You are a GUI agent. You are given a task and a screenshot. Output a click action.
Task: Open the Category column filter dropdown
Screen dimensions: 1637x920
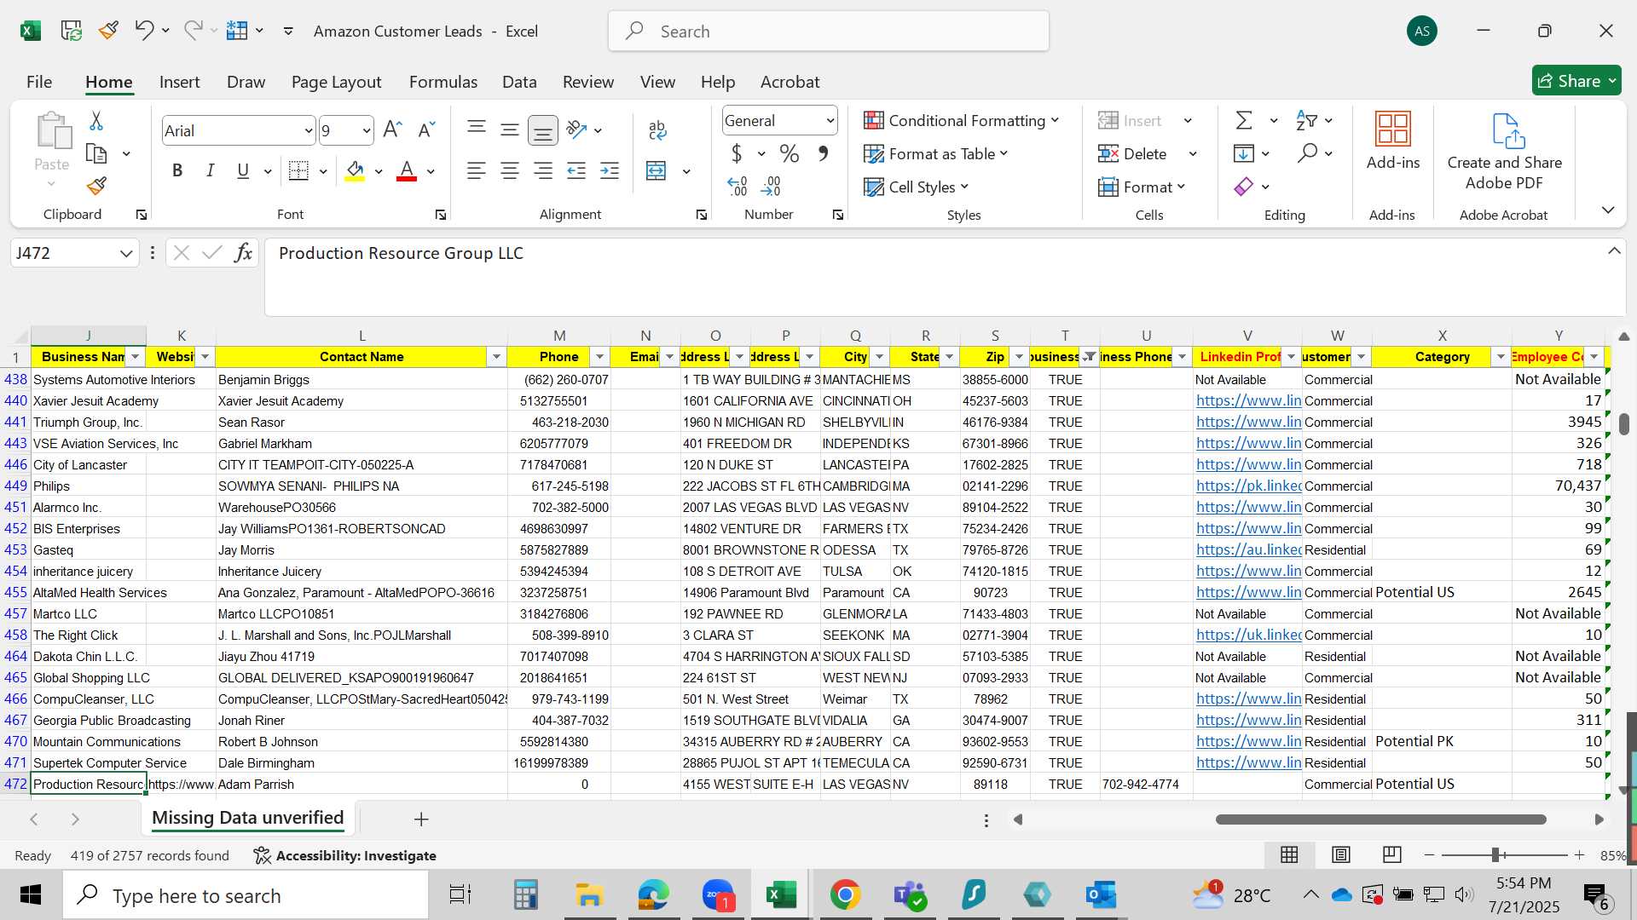click(1501, 357)
